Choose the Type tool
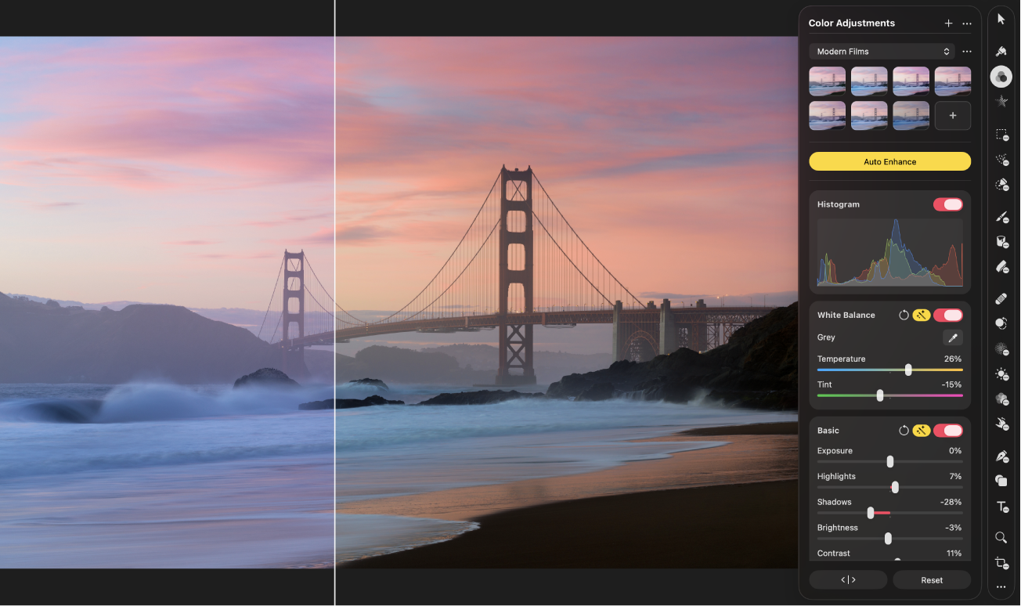Viewport: 1021px width, 606px height. tap(1001, 507)
